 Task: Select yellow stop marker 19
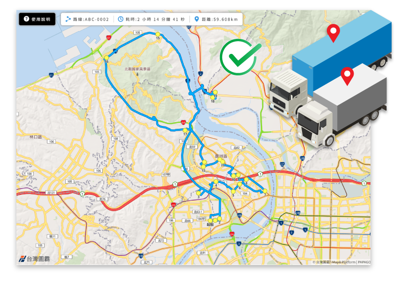(215, 92)
